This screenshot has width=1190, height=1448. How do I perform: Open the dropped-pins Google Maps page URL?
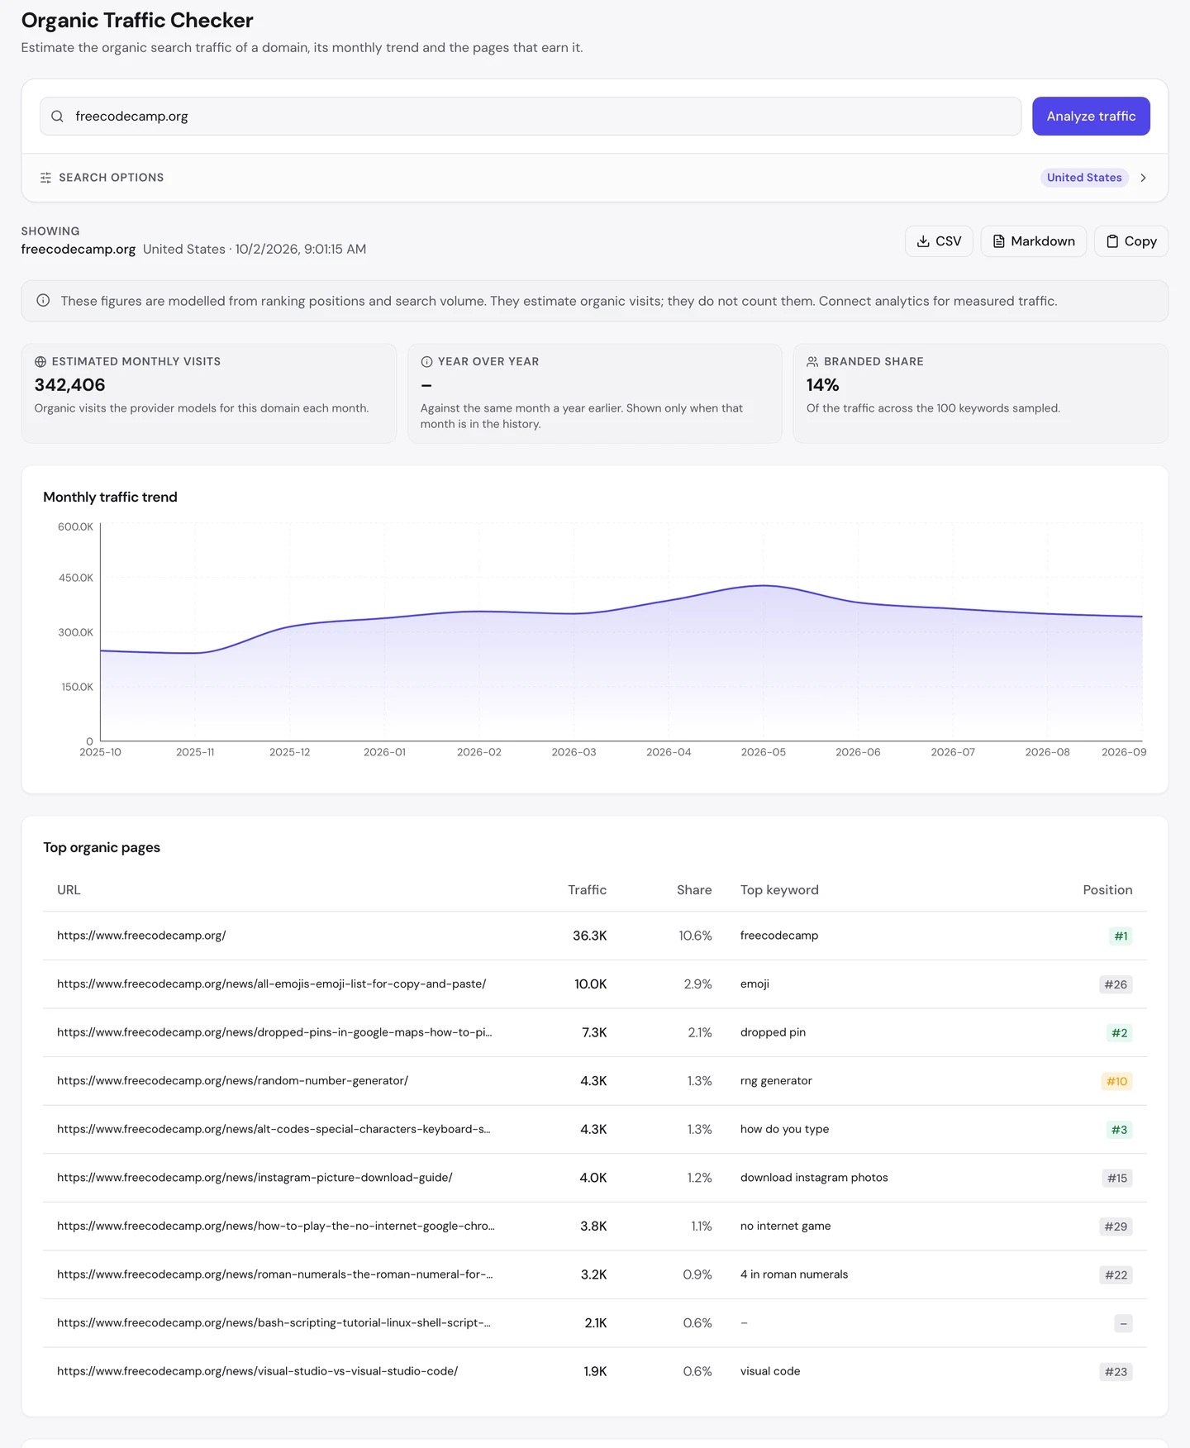click(x=274, y=1032)
